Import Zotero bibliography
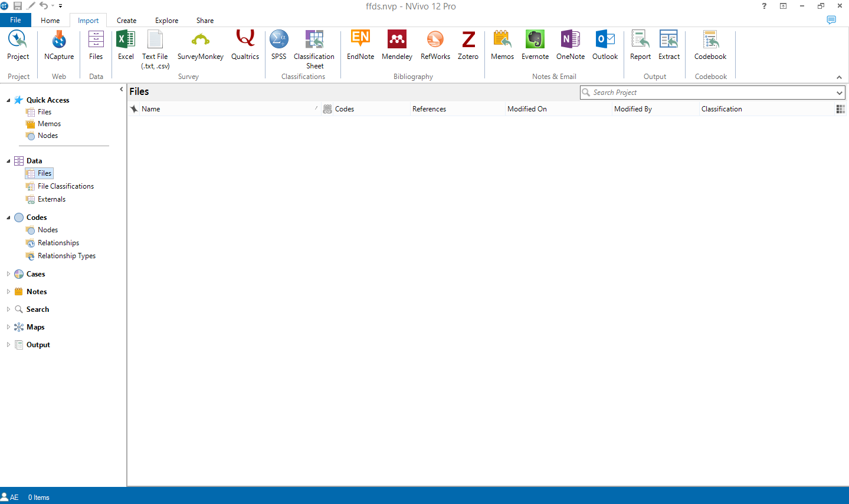The image size is (849, 504). [x=468, y=45]
